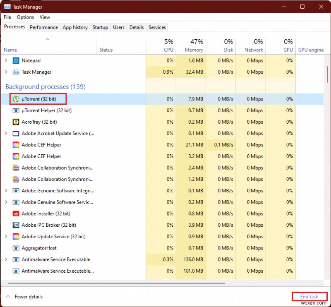Expand Adobe Genuine Software Integrity row

pyautogui.click(x=6, y=191)
